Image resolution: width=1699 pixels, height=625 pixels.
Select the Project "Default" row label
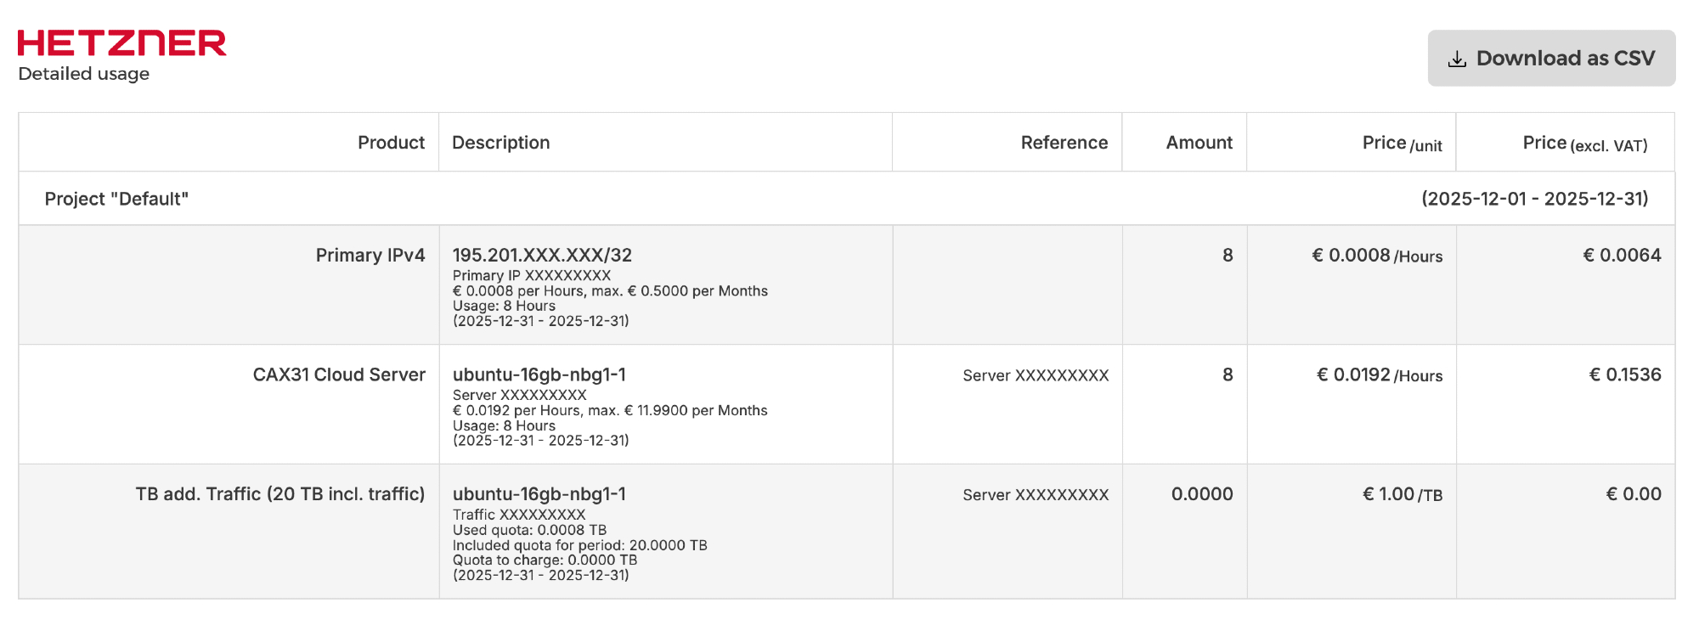pos(116,199)
